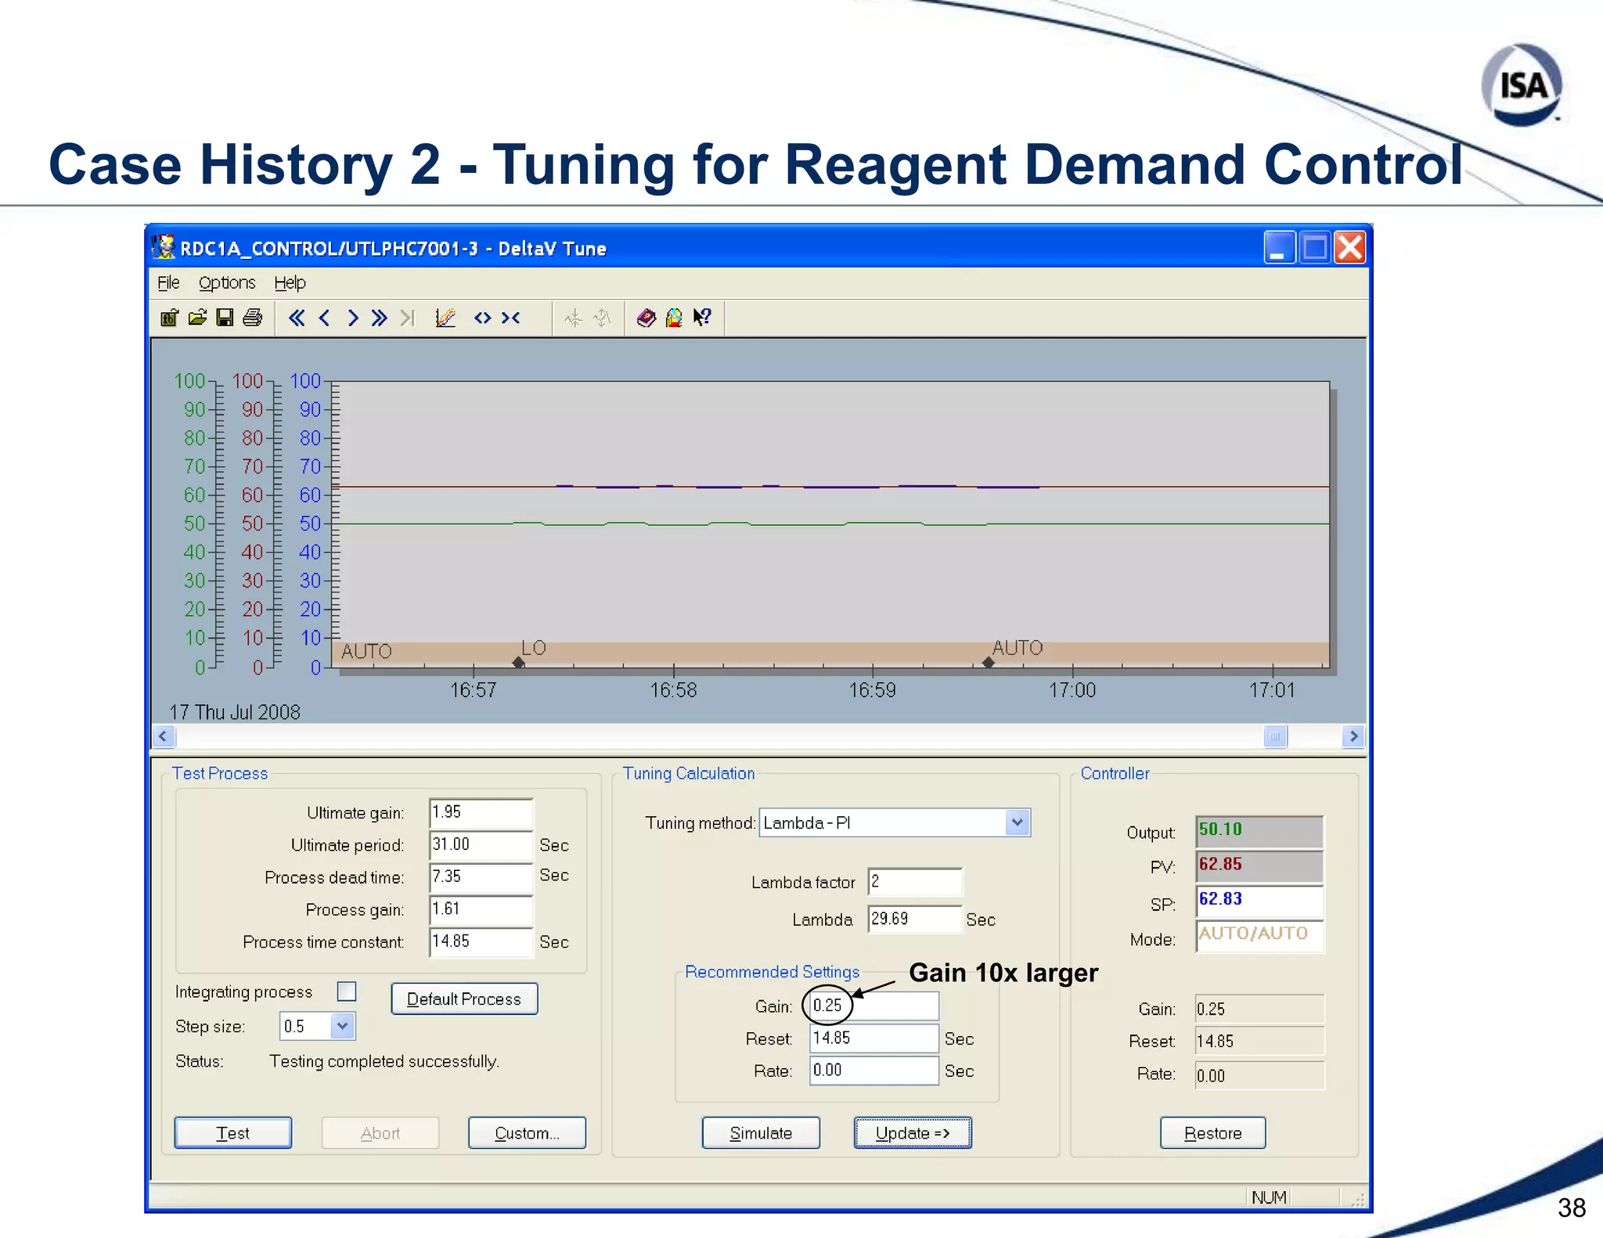Click the status text Testing completed successfully
The width and height of the screenshot is (1603, 1238).
point(384,1061)
